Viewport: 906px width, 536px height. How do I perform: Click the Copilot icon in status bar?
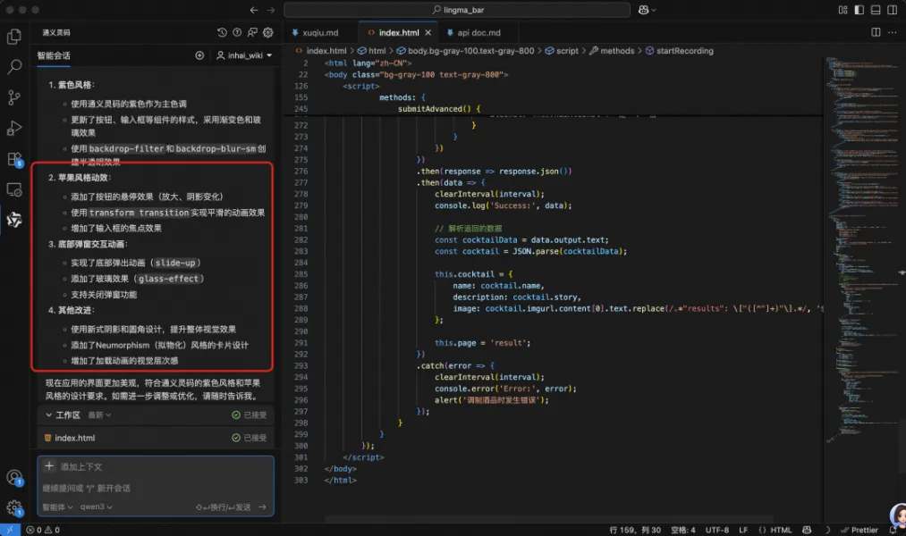tap(807, 530)
